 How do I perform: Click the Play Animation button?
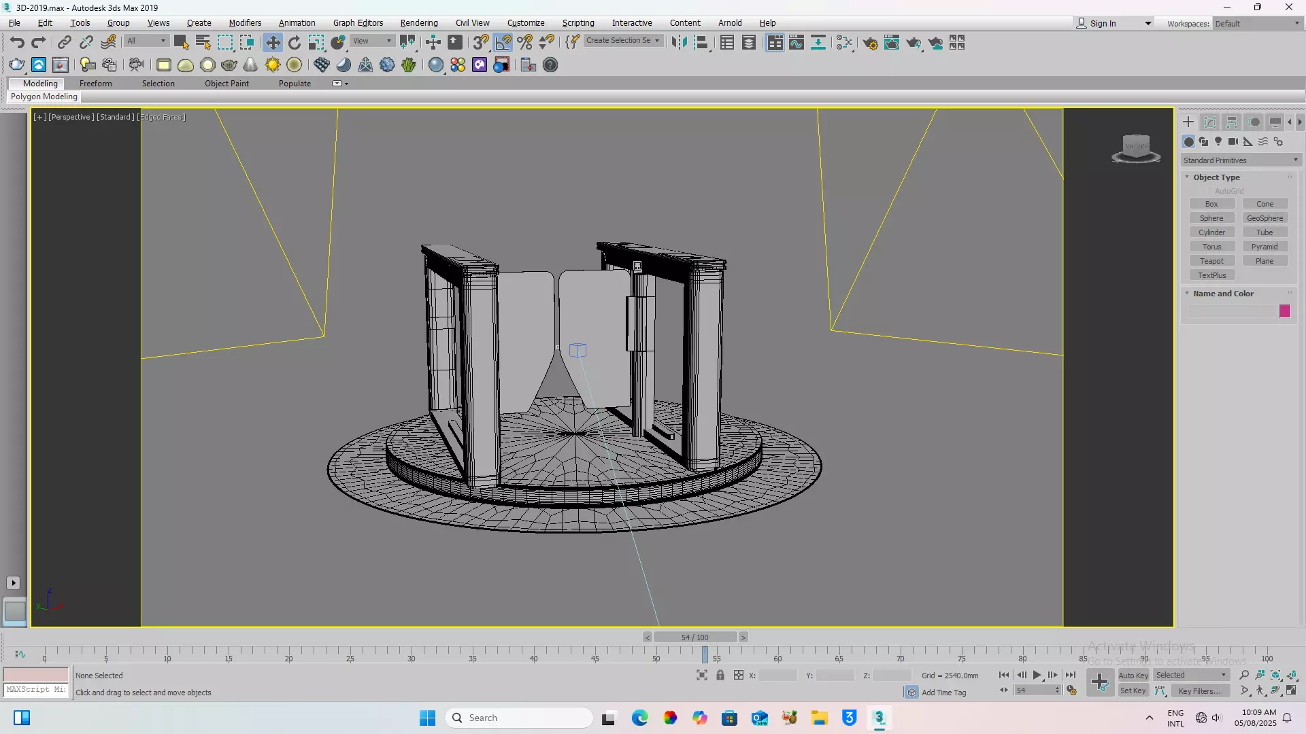(x=1037, y=675)
